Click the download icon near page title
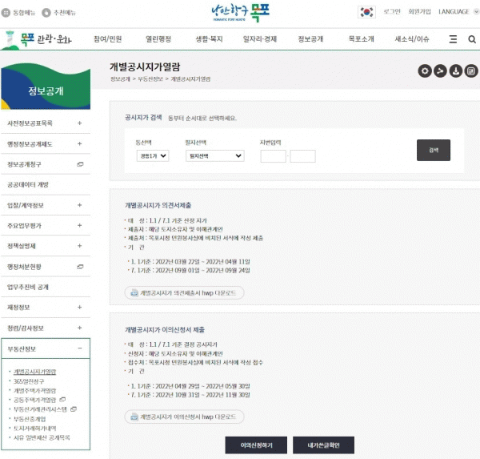The image size is (480, 459). pos(455,71)
